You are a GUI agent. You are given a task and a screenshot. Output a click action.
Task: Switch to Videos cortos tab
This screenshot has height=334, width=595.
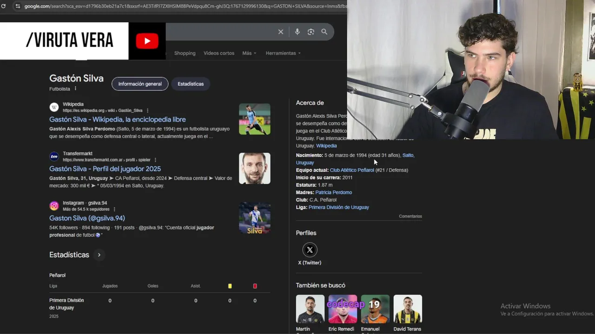click(219, 53)
